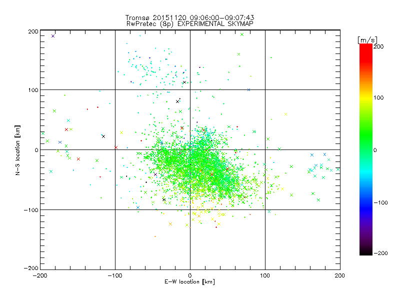
Task: Click the "E-W location [km]" axis label
Action: (x=189, y=281)
